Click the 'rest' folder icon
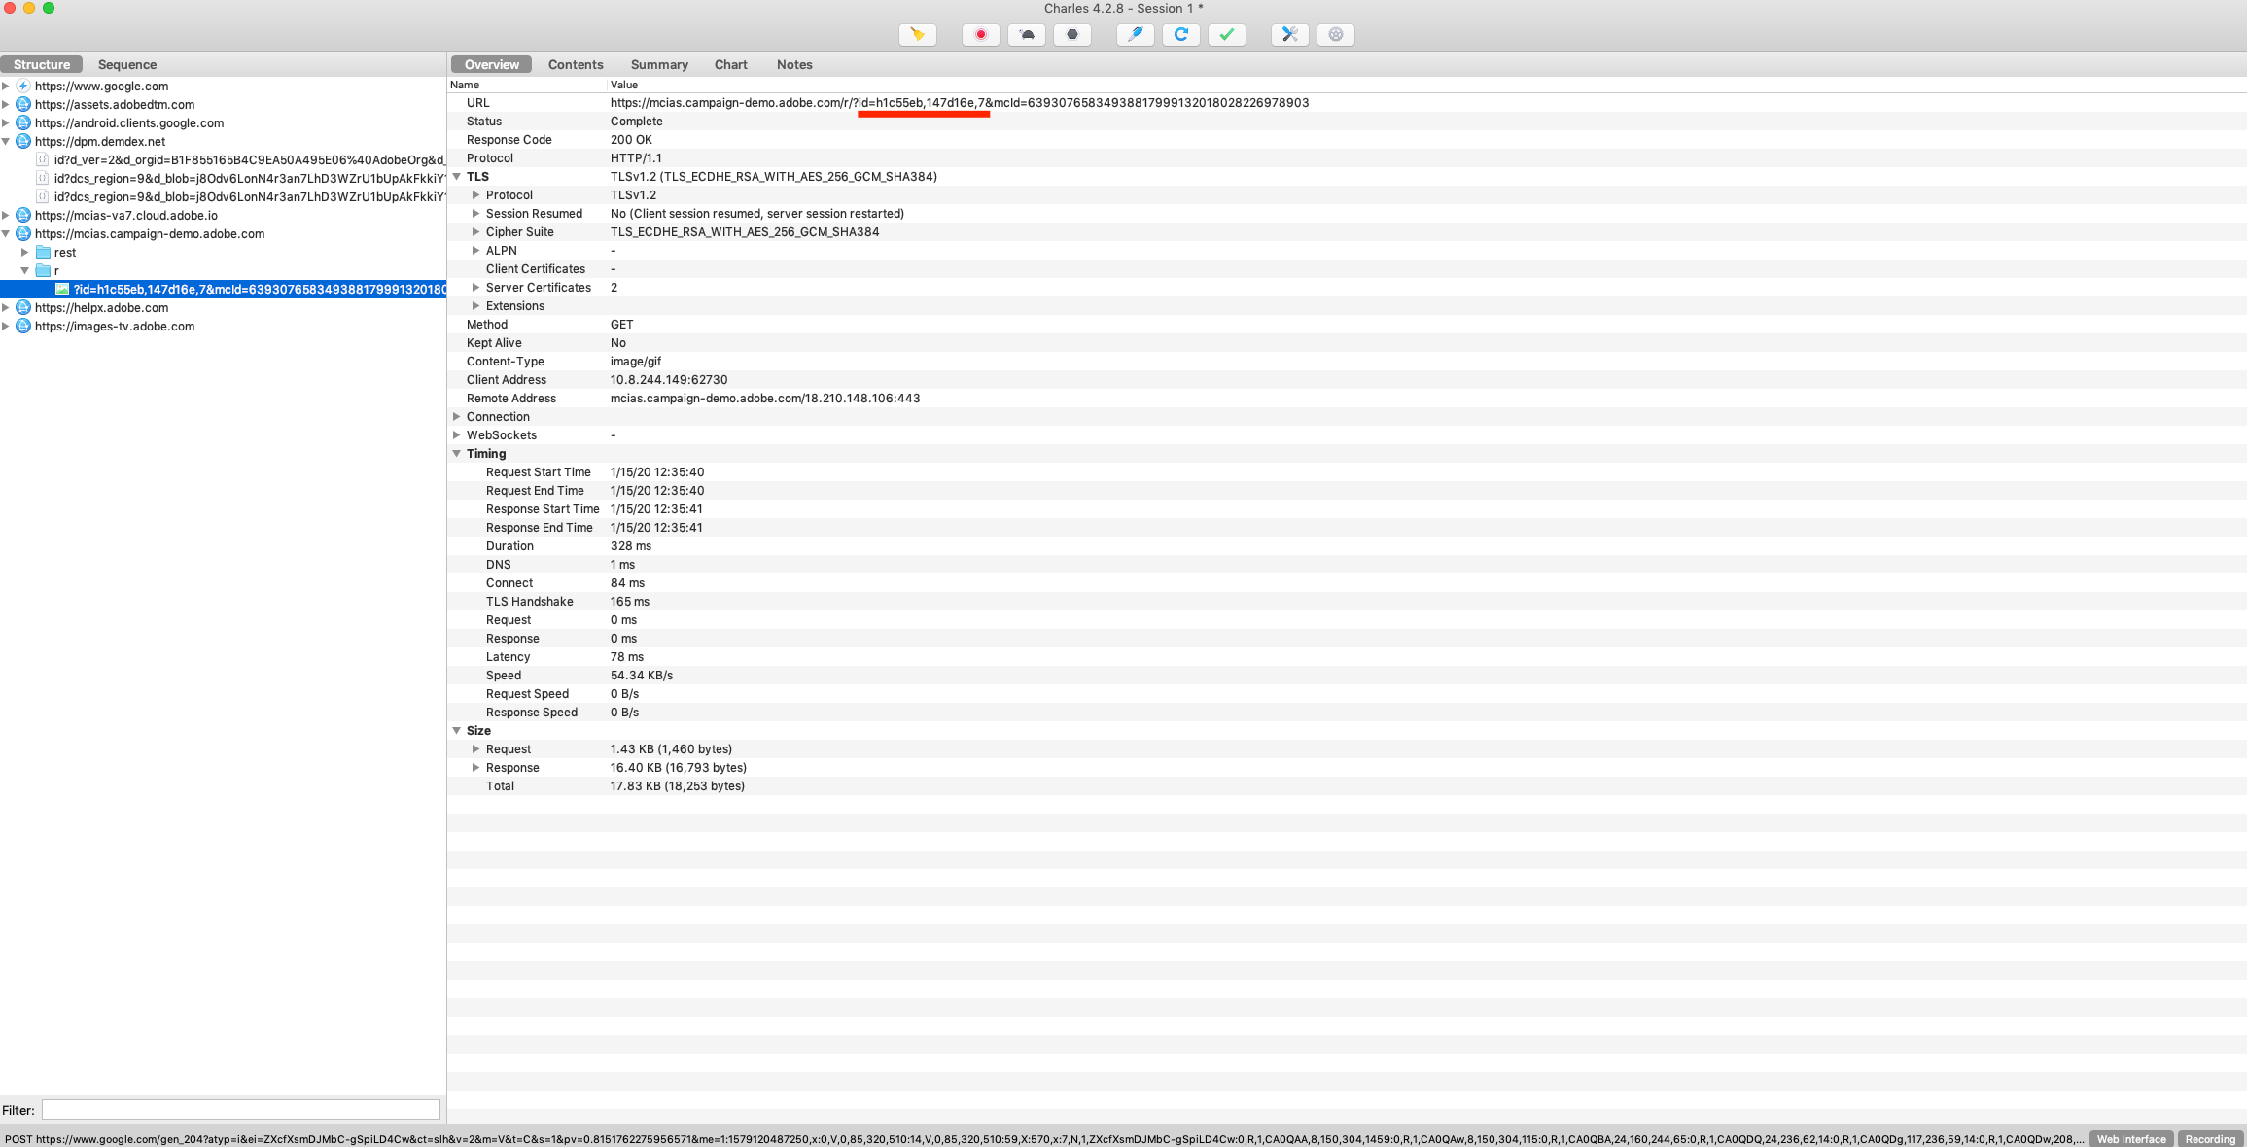Viewport: 2247px width, 1147px height. 43,252
